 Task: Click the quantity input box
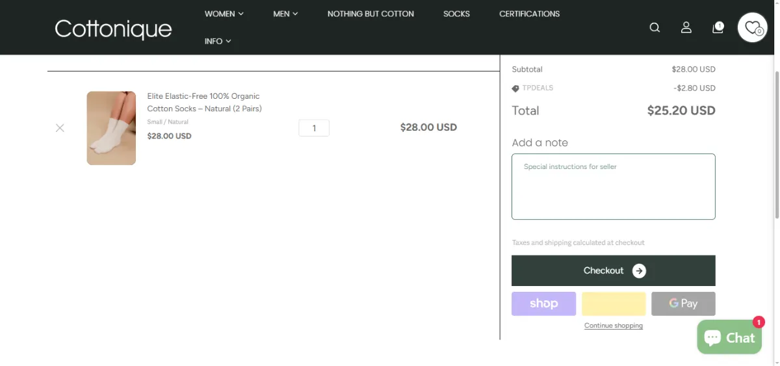tap(314, 128)
